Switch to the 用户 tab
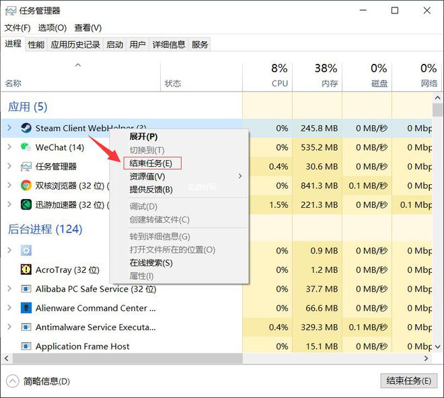 [138, 44]
